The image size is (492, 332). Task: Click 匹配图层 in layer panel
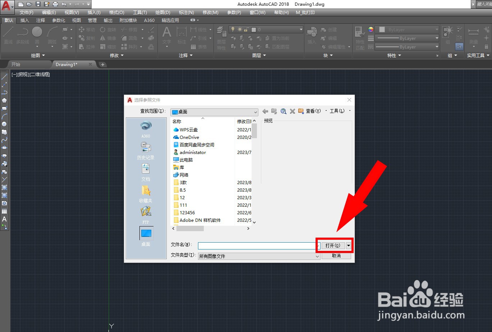coord(277,47)
